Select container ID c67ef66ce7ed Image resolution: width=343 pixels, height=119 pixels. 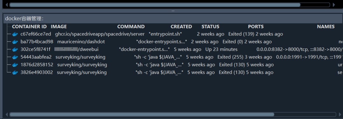[36, 34]
